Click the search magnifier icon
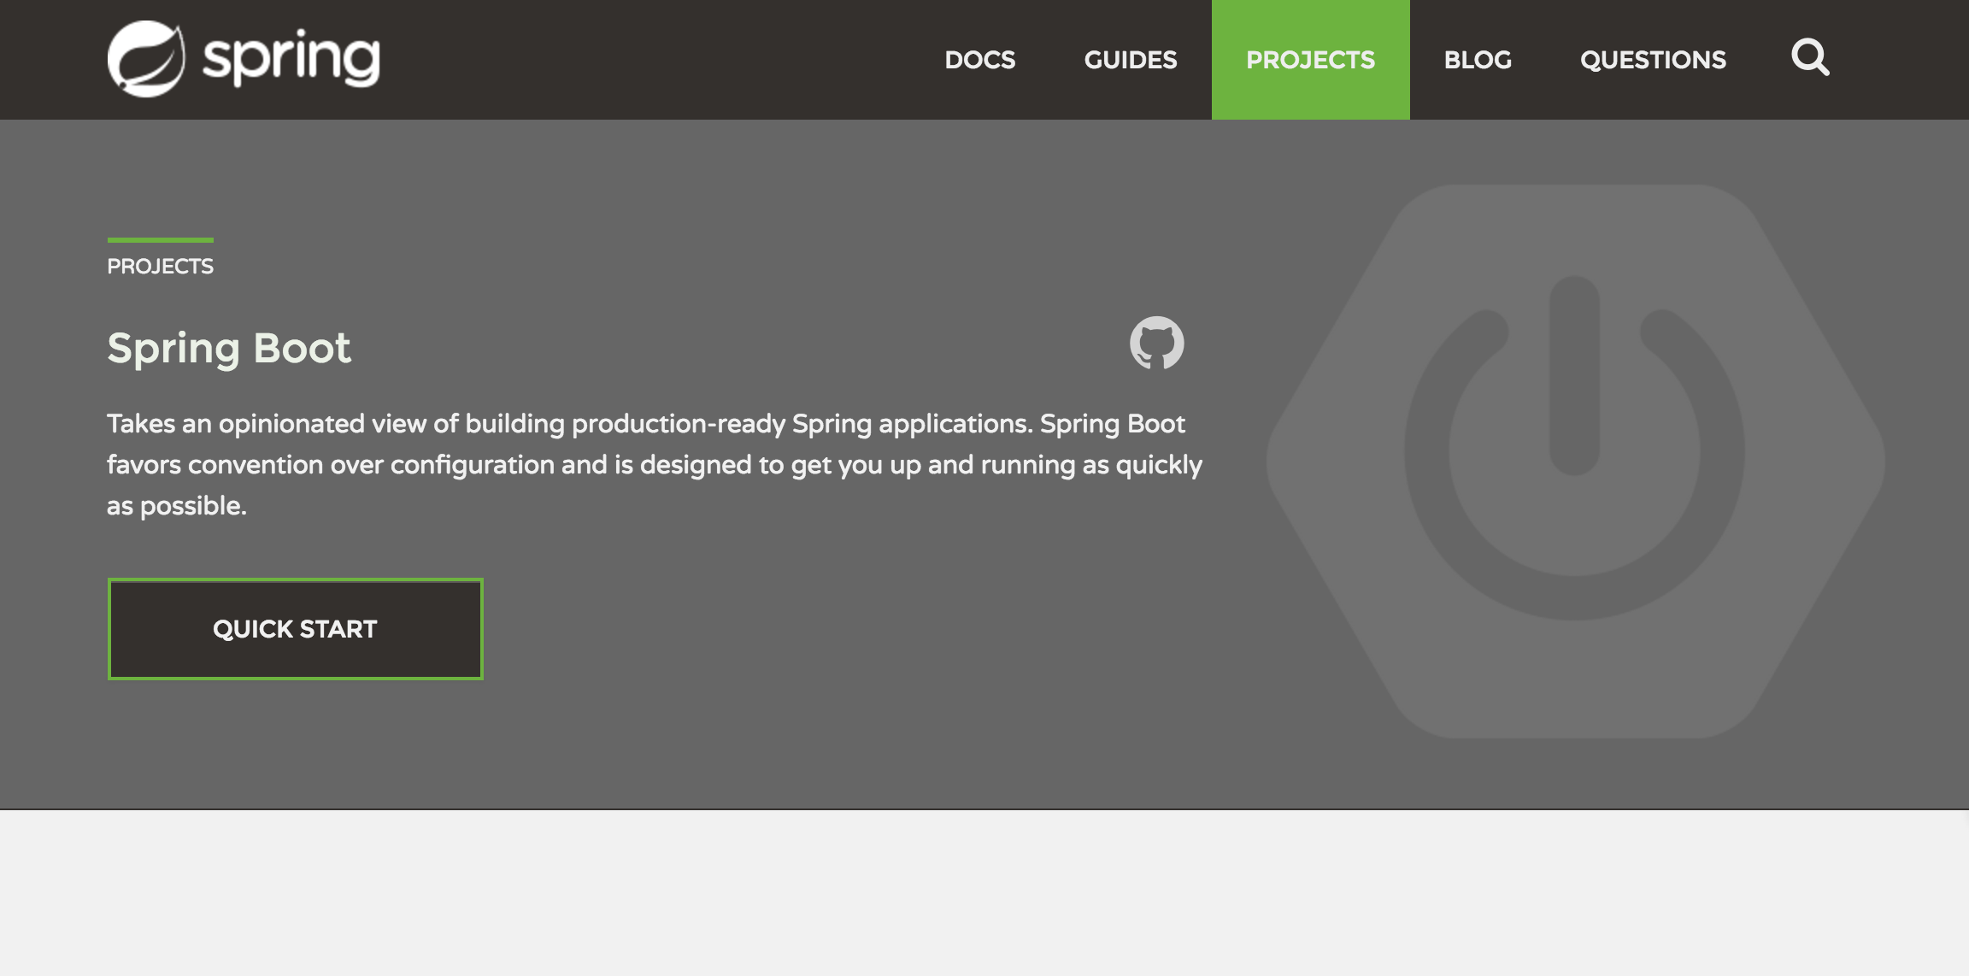The width and height of the screenshot is (1969, 976). (x=1809, y=58)
